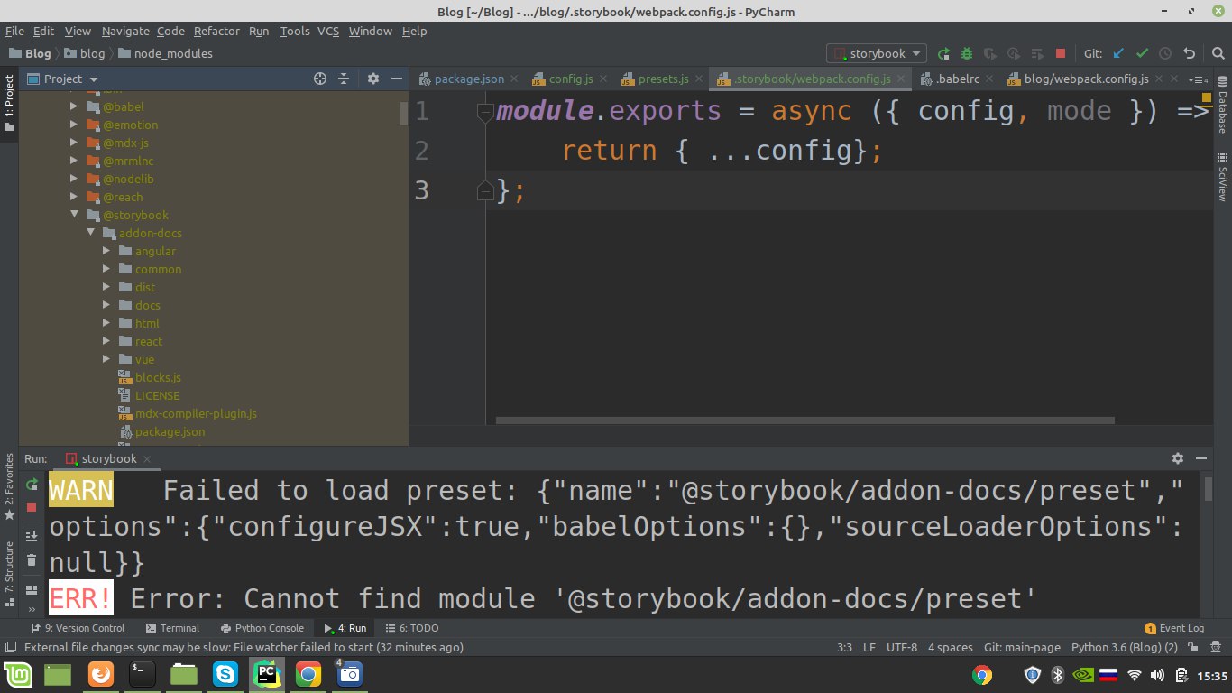This screenshot has height=693, width=1232.
Task: Open the Terminal tool window
Action: (171, 628)
